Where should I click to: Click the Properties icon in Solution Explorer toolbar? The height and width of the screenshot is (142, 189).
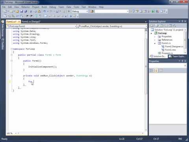click(152, 26)
